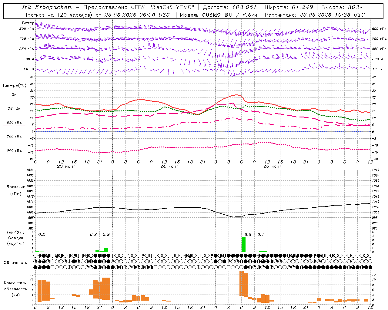388x310 pixels.
Task: Select the text Предоставлено ФГБУ "ЗапСиб УГМС"
Action: click(139, 7)
